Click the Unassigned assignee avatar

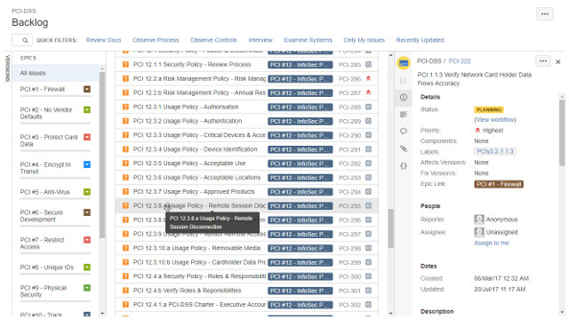479,232
